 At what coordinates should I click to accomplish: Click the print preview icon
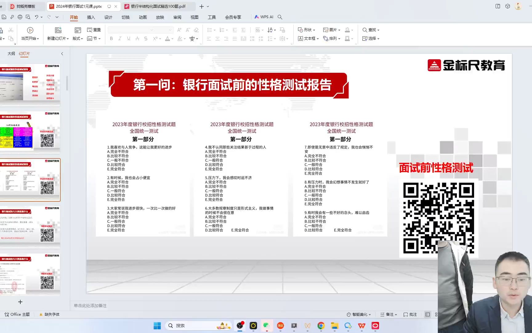click(x=28, y=17)
